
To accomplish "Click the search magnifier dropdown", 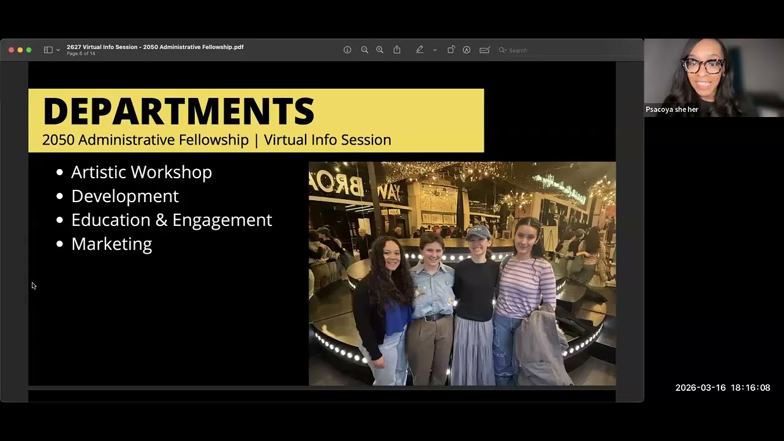I will (x=503, y=50).
